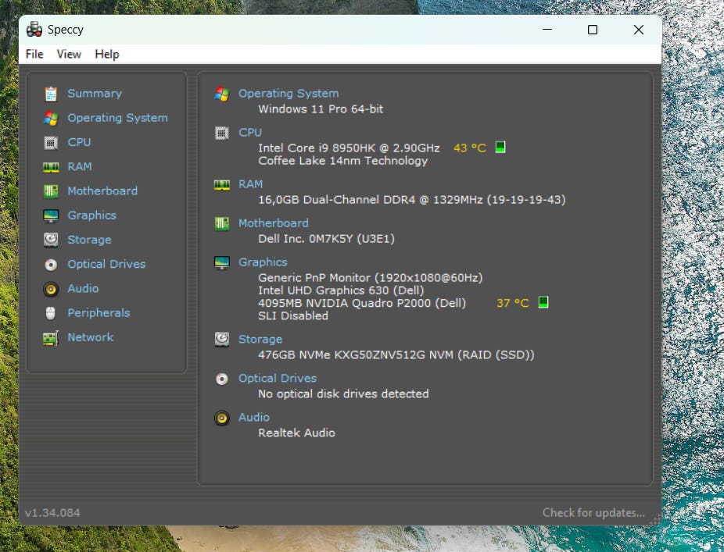Show the Peripherals section from sidebar
The width and height of the screenshot is (724, 552).
coord(99,313)
